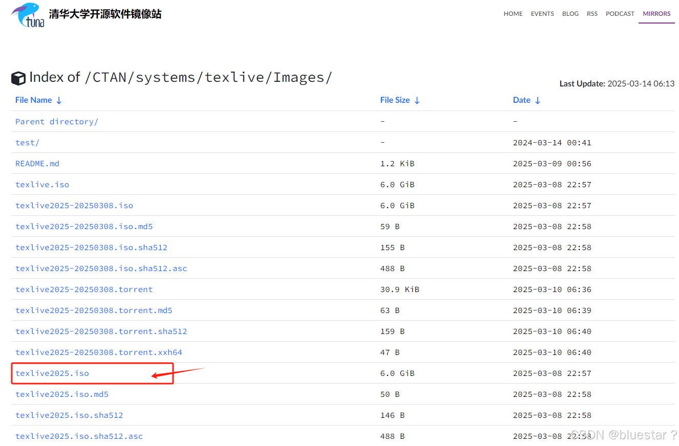This screenshot has height=446, width=679.
Task: Open the PODCAST page
Action: (x=620, y=14)
